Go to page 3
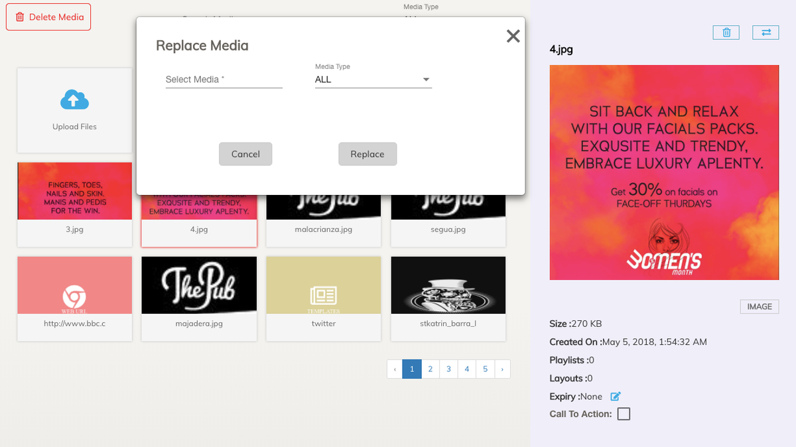The height and width of the screenshot is (447, 796). pos(448,369)
